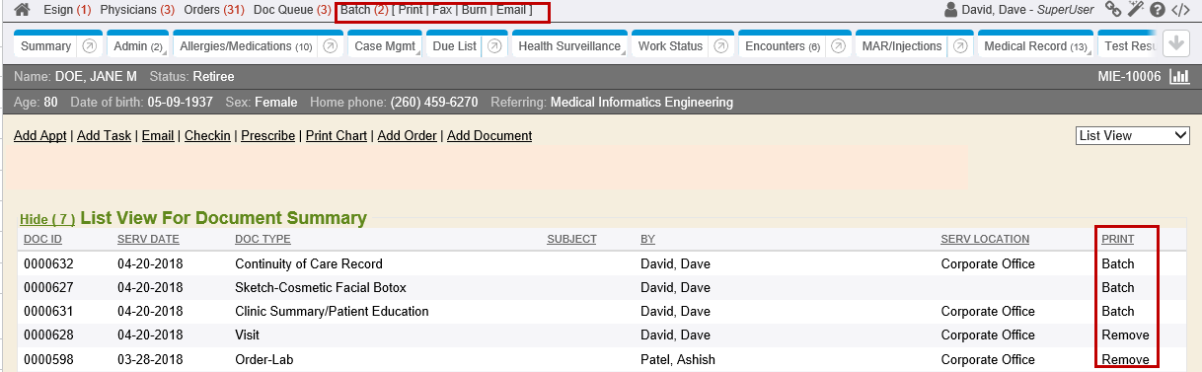Image resolution: width=1202 pixels, height=372 pixels.
Task: Open the magic wand tool
Action: [x=1135, y=10]
